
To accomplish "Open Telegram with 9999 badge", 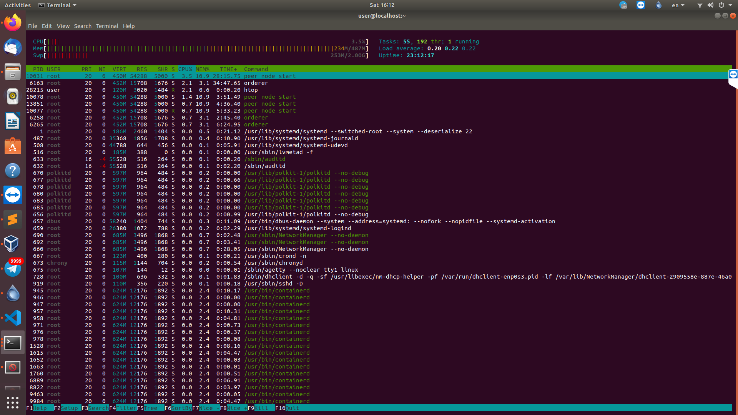I will tap(13, 269).
